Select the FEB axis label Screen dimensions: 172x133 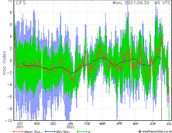tap(87, 124)
